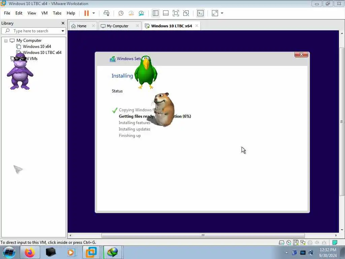Close the Home tab
The height and width of the screenshot is (259, 345).
click(x=93, y=26)
